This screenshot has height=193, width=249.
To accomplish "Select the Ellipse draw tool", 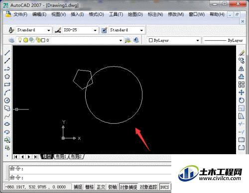I will tap(7, 124).
